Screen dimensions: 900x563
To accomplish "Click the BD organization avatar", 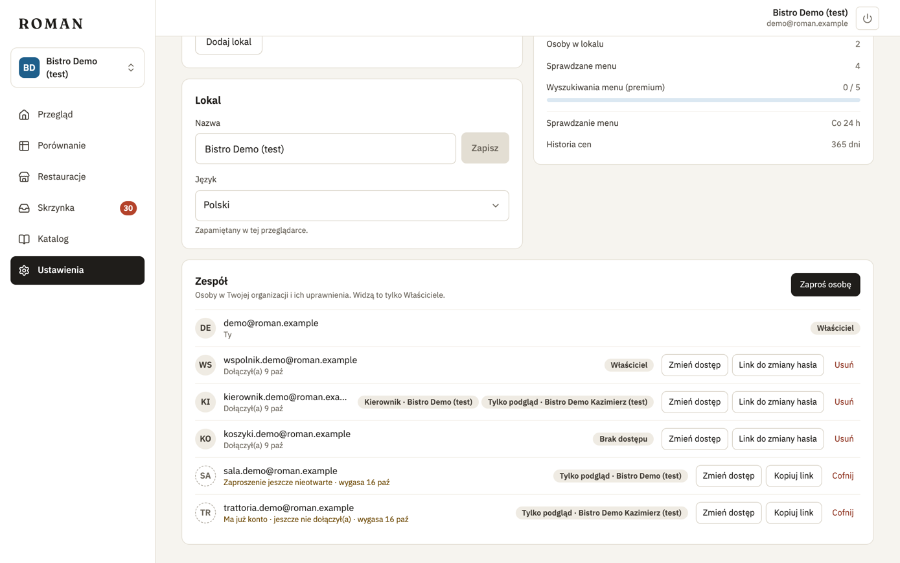I will [x=29, y=67].
